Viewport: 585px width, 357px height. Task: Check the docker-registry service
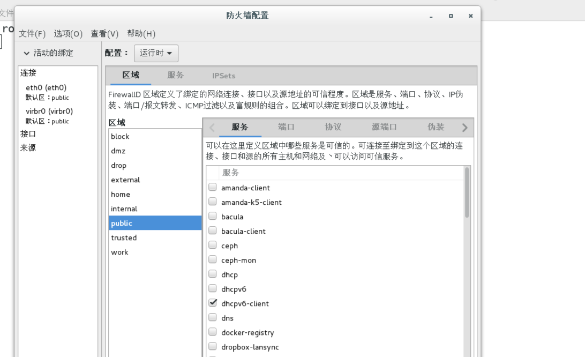pyautogui.click(x=213, y=332)
